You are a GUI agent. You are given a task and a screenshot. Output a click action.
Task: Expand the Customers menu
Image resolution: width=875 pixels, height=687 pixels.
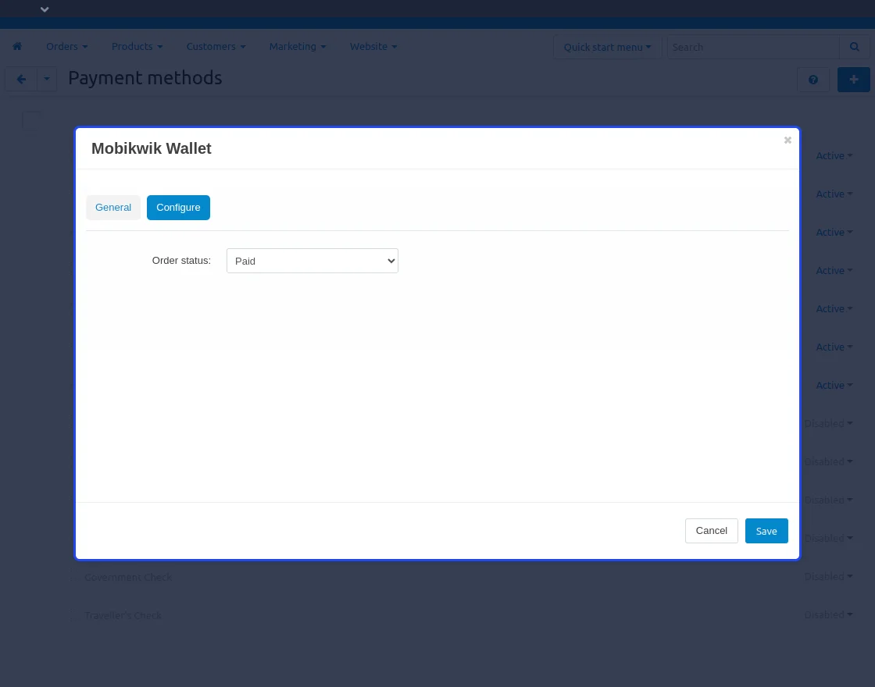[x=216, y=46]
